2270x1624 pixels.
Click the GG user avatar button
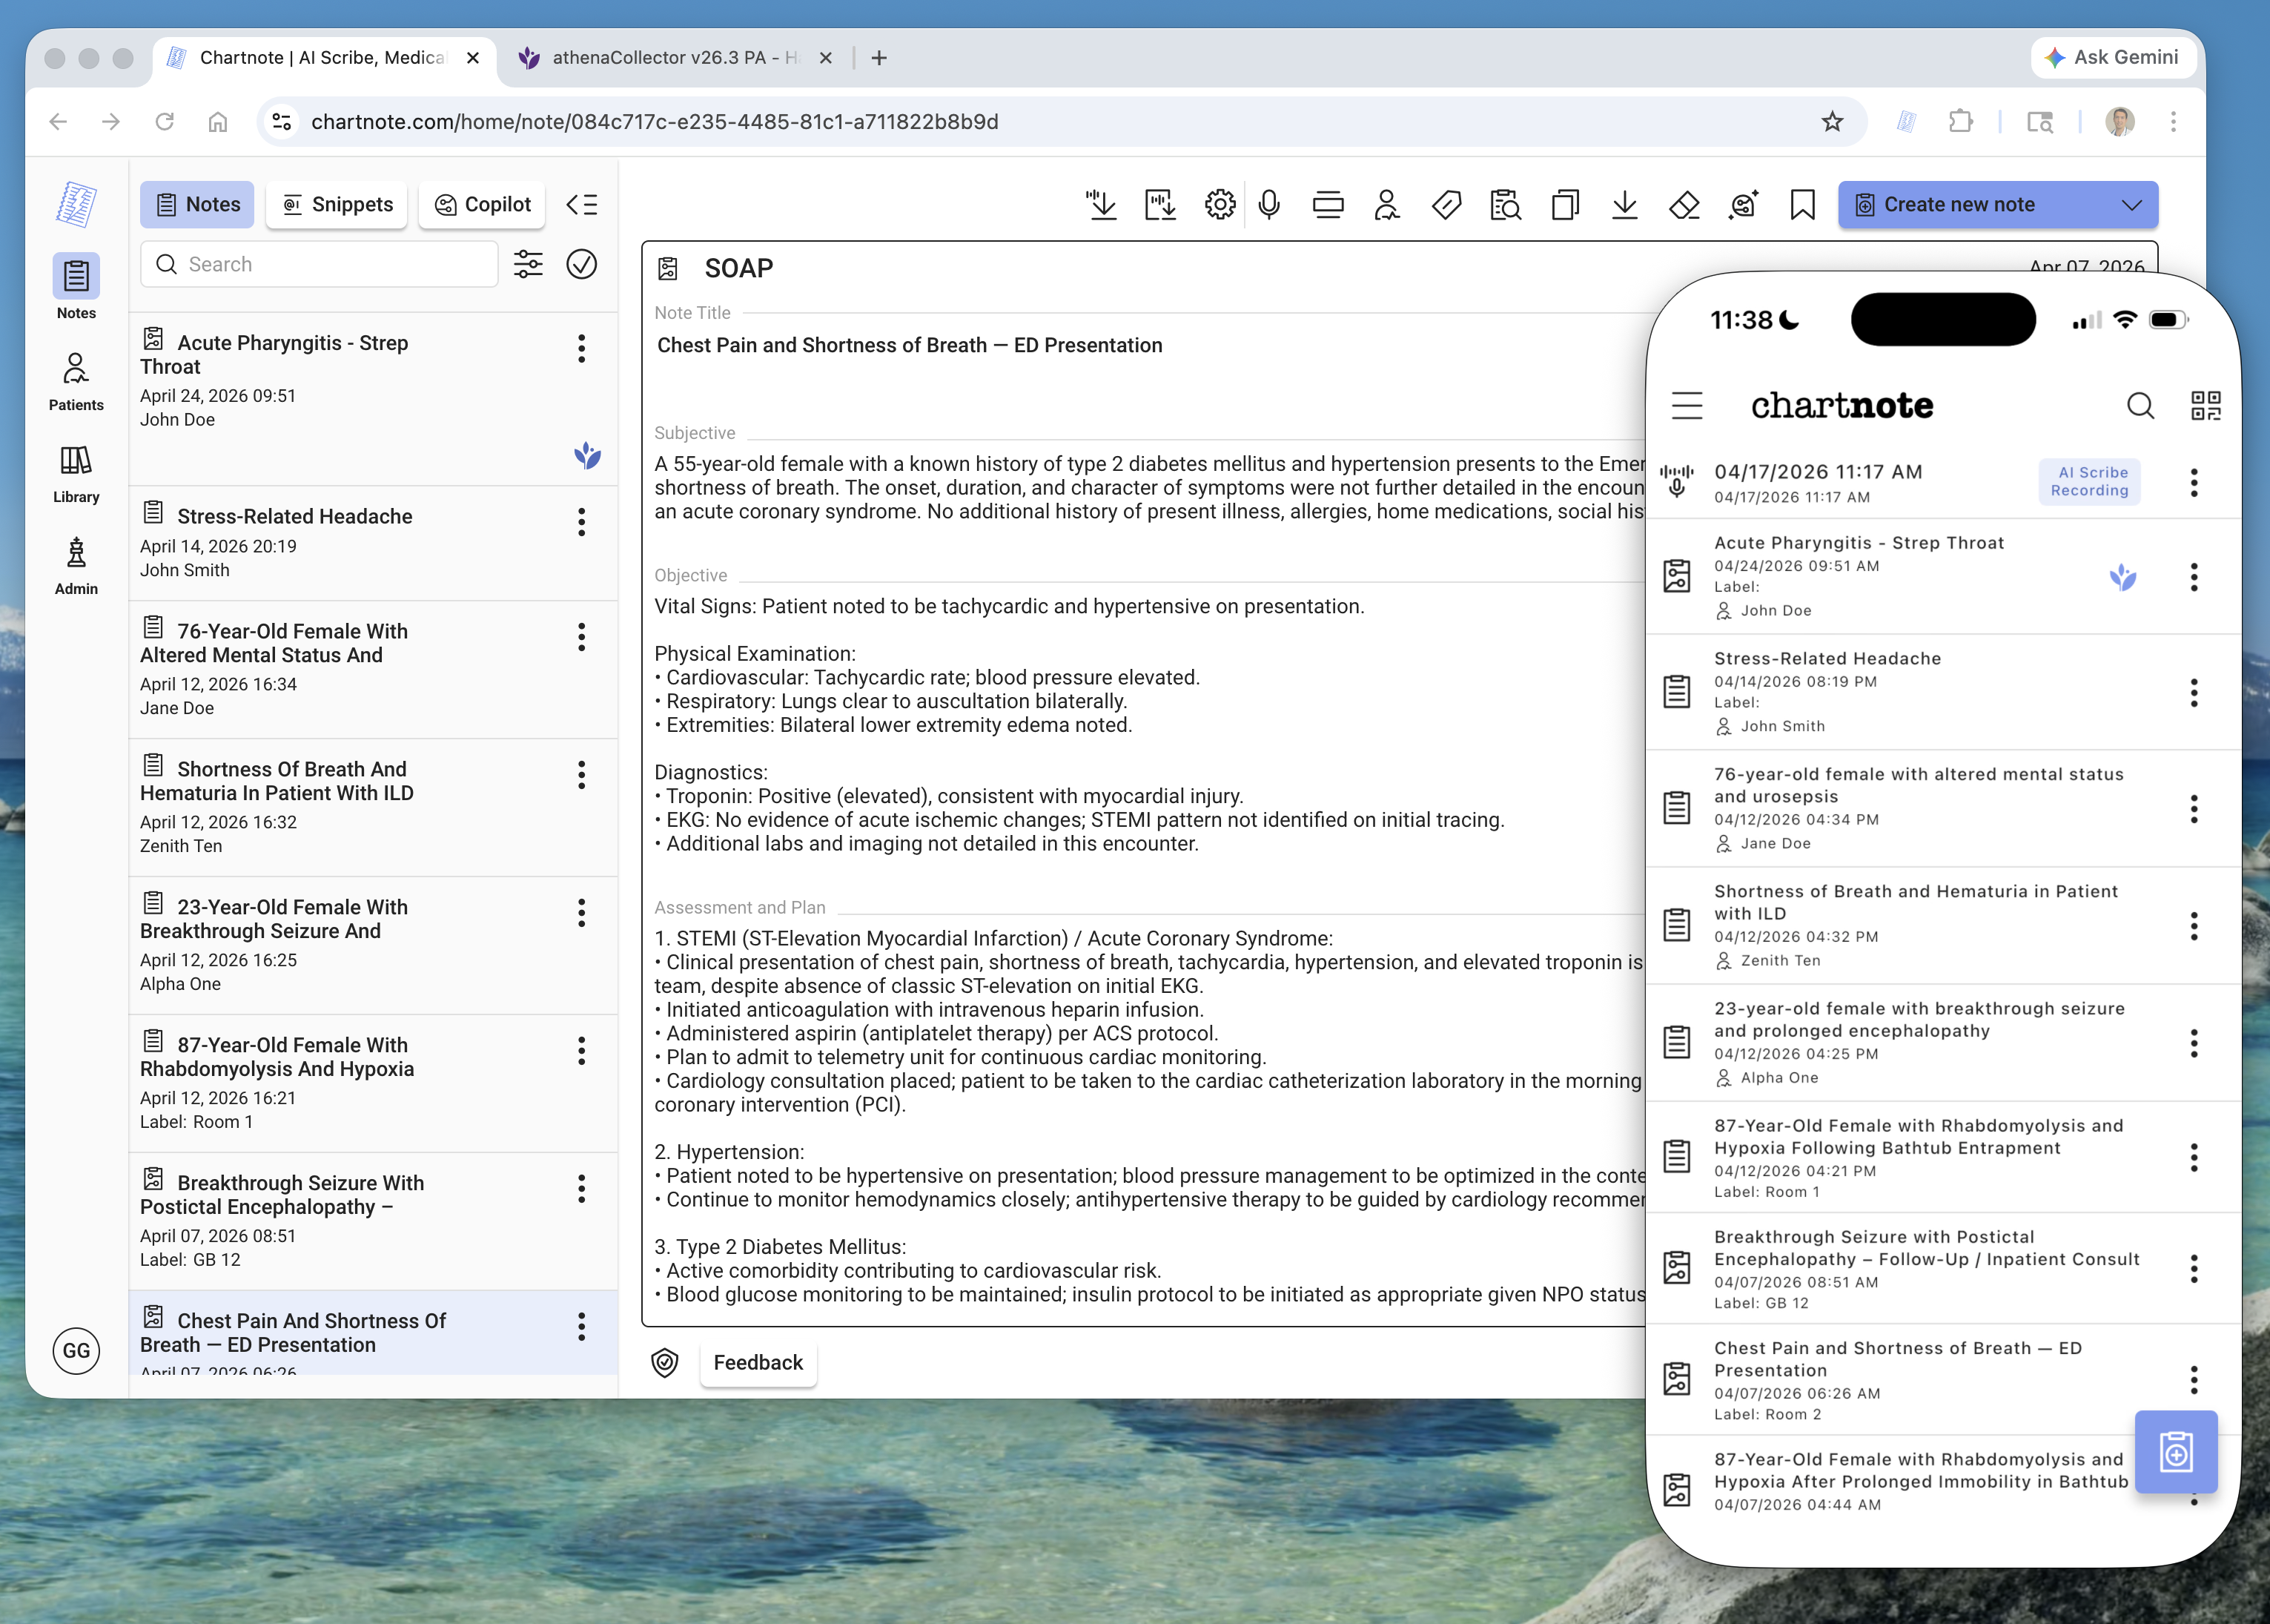tap(76, 1351)
